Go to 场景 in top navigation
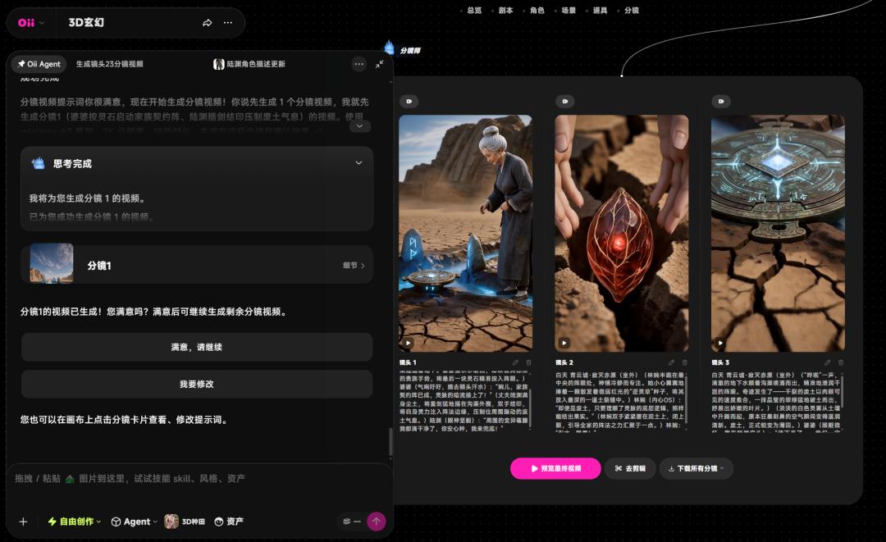Screen dimensions: 886x542 coord(569,10)
